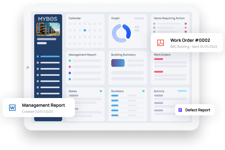225x150 pixels.
Task: Click top red indicator in Items Requiring Action
Action: point(186,24)
